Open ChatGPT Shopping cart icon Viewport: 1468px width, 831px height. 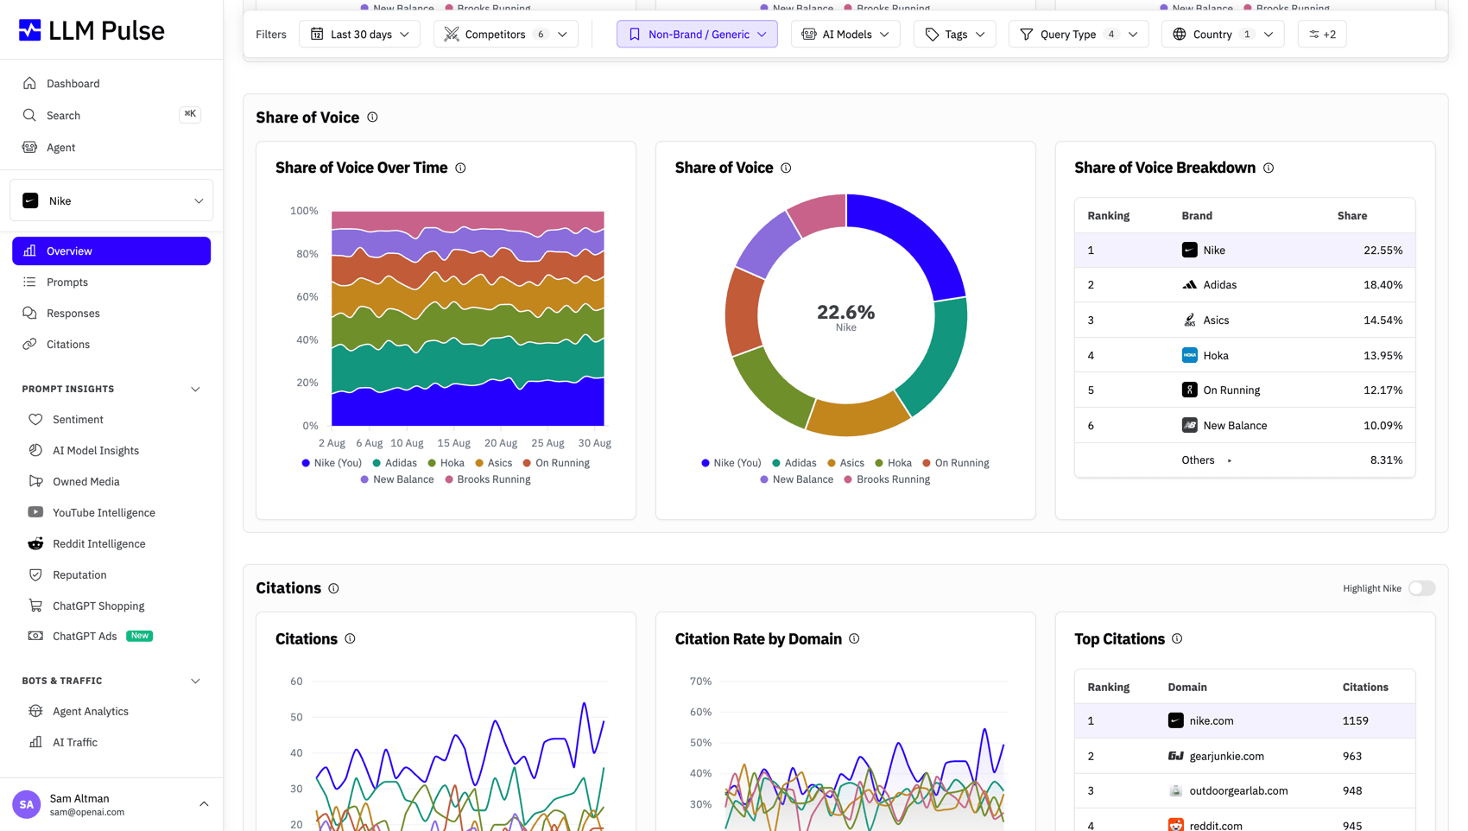[35, 606]
